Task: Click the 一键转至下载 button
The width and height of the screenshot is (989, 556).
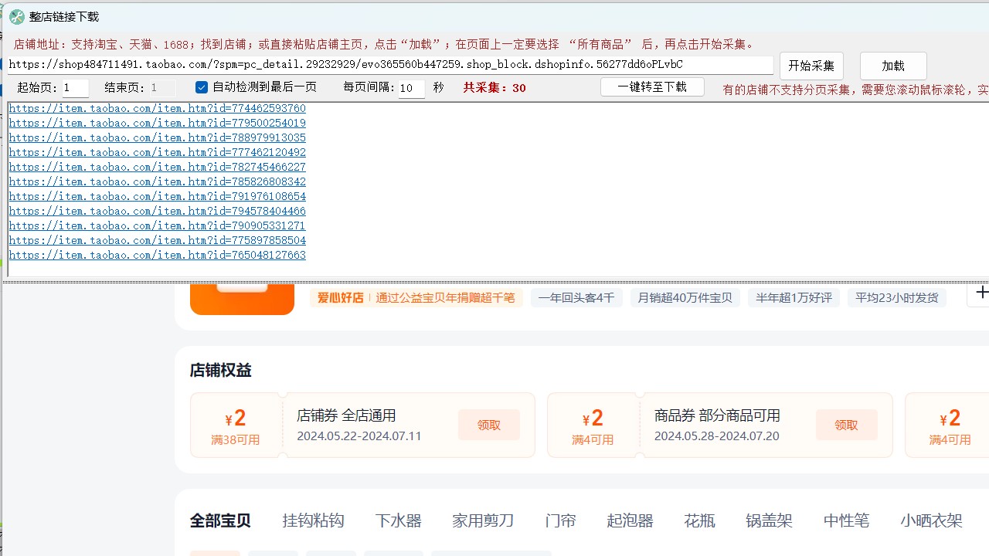Action: 651,86
